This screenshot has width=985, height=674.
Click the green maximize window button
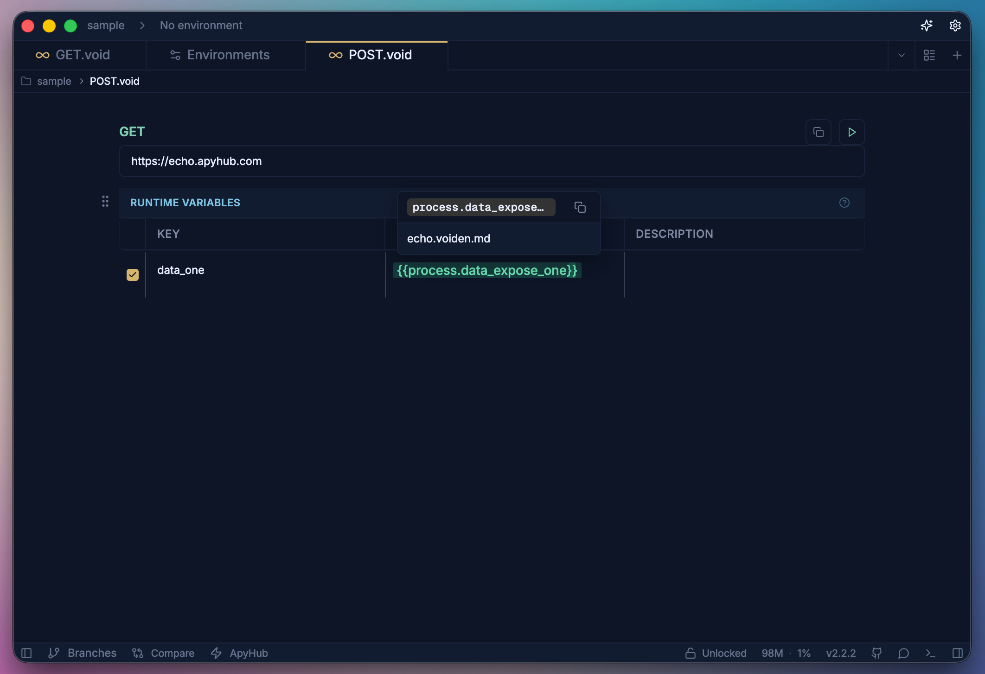[x=70, y=26]
